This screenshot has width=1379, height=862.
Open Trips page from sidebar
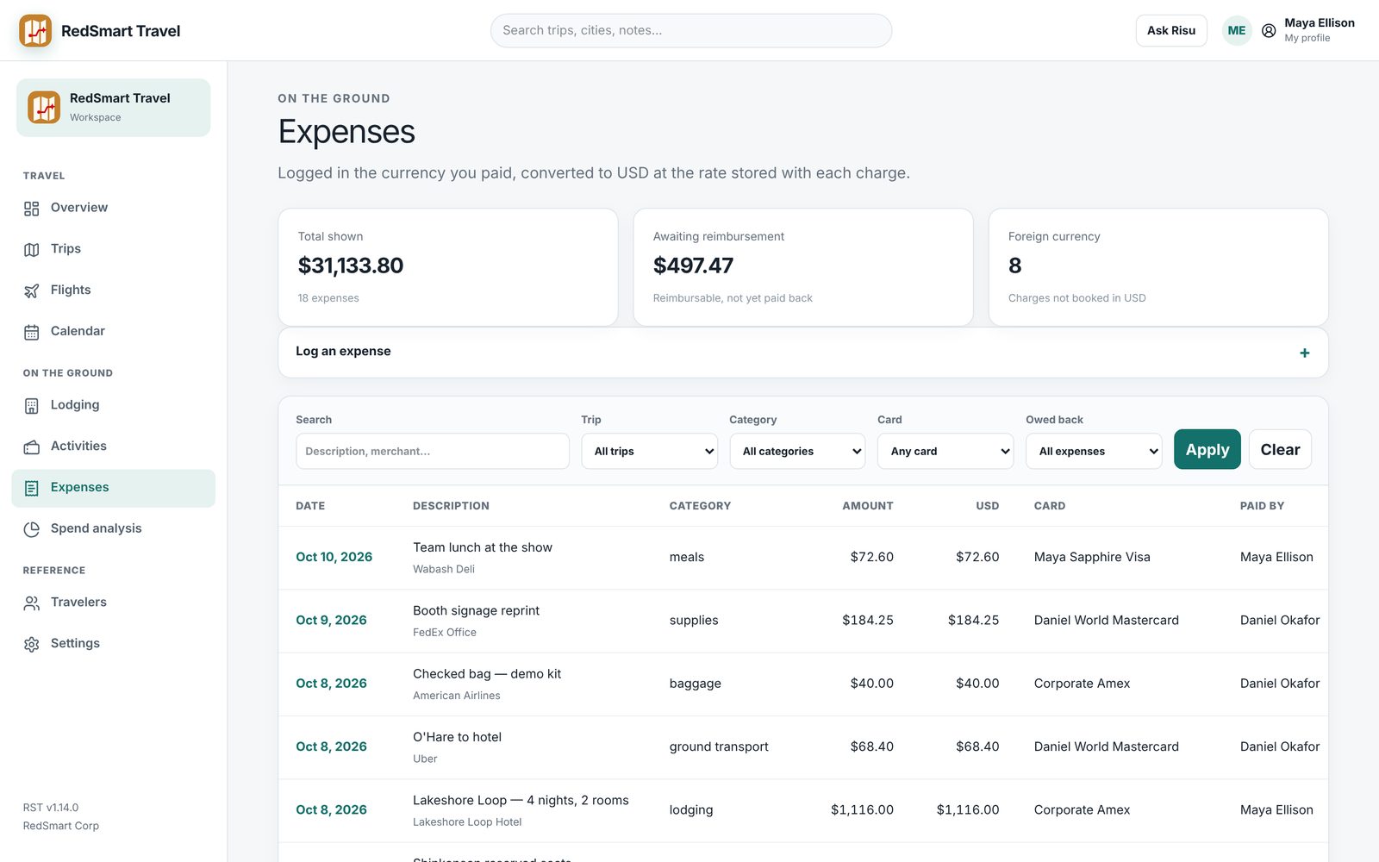coord(113,249)
